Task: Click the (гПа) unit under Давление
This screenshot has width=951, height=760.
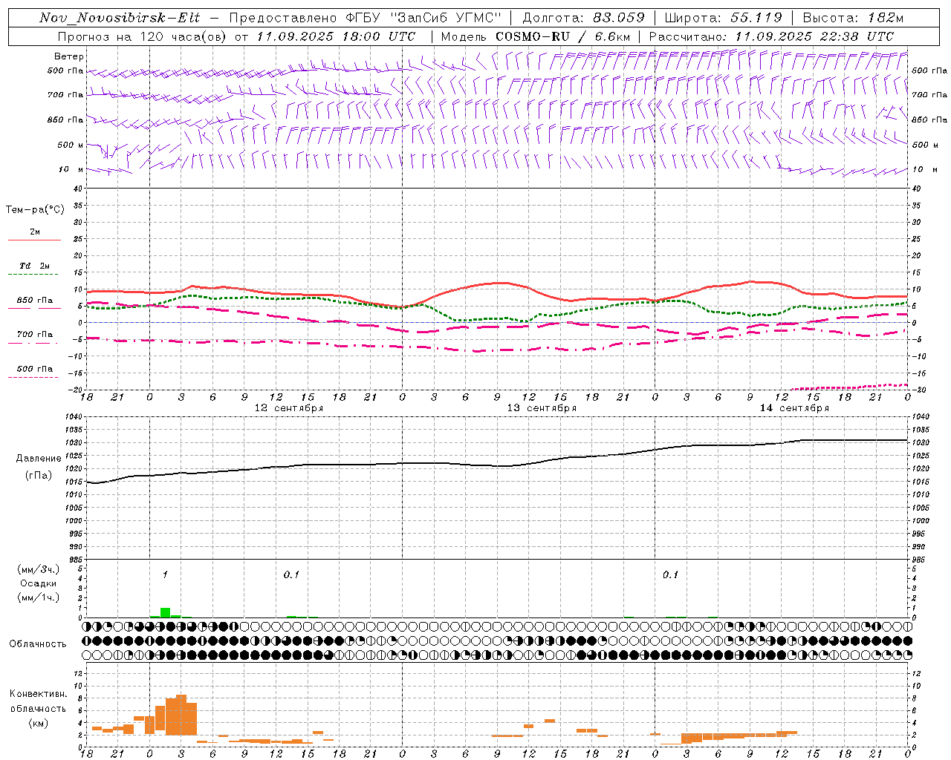Action: [x=39, y=476]
